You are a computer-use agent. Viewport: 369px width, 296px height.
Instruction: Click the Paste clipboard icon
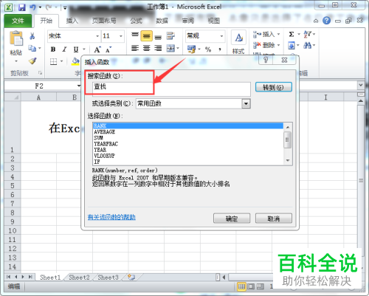pos(16,38)
